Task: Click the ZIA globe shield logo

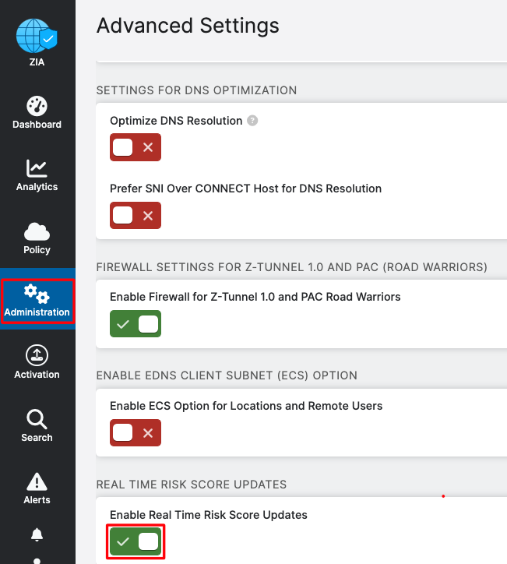Action: (x=37, y=36)
